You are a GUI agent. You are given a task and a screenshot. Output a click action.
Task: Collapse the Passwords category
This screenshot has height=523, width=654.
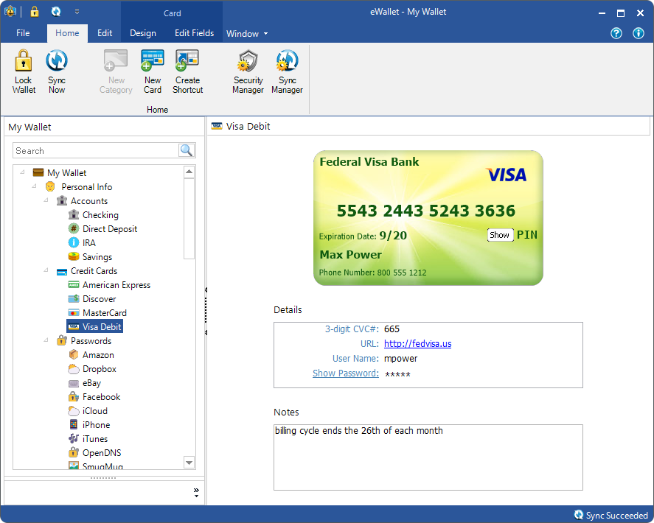[46, 340]
